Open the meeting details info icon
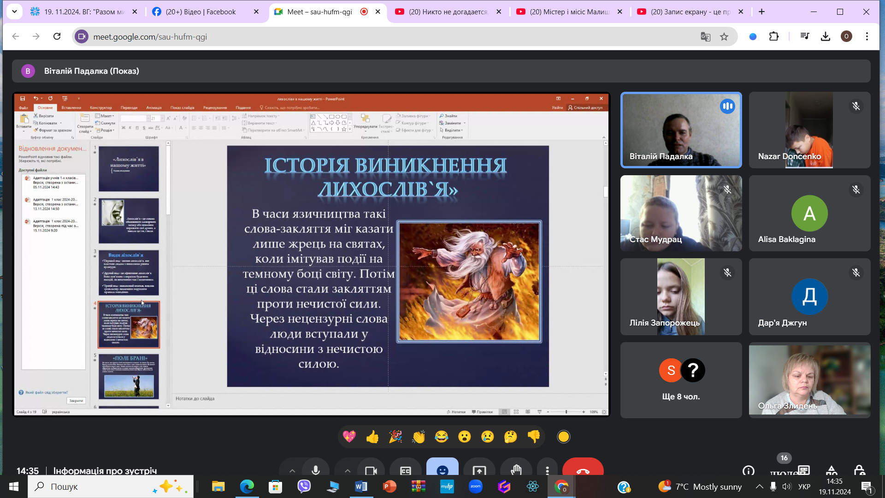Screen dimensions: 885x498 [749, 470]
